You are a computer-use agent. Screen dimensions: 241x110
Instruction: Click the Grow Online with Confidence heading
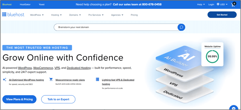tap(63, 58)
